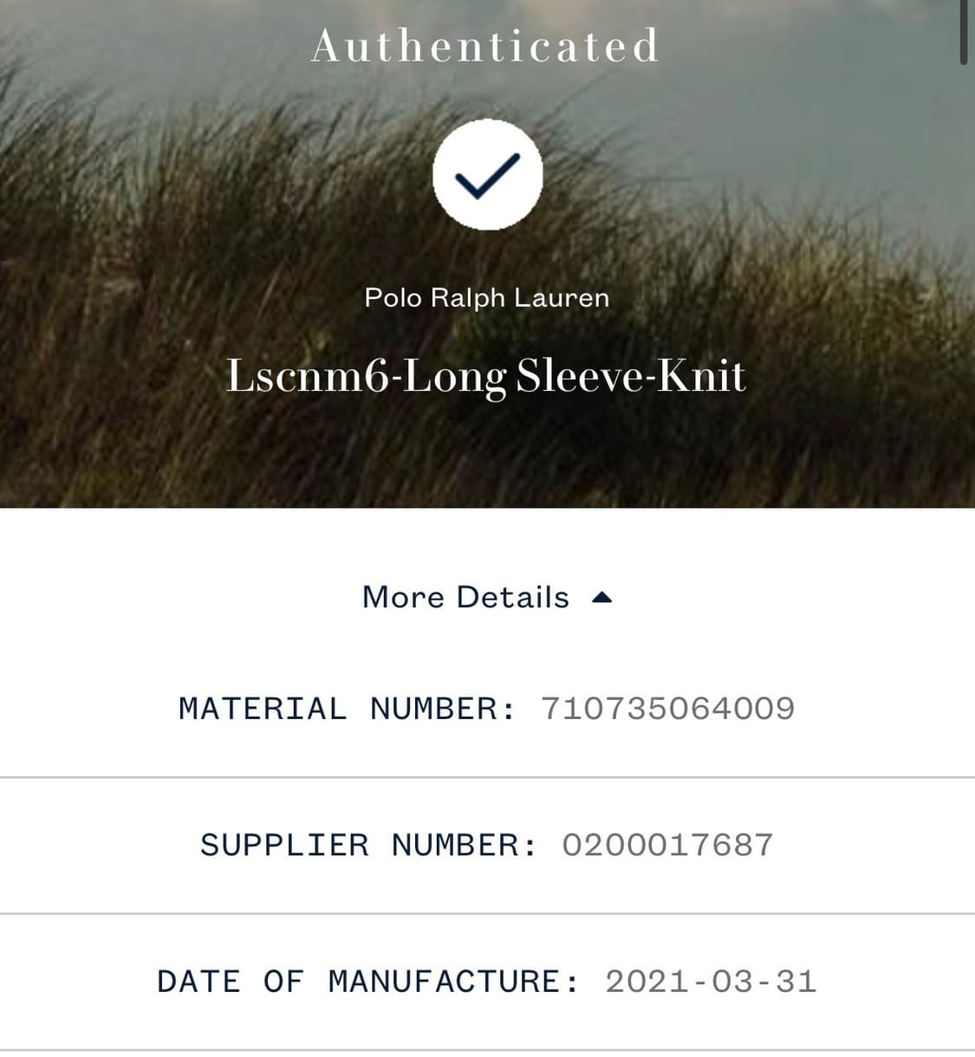
Task: Select manufacture date value 2021-03-31
Action: tap(711, 982)
